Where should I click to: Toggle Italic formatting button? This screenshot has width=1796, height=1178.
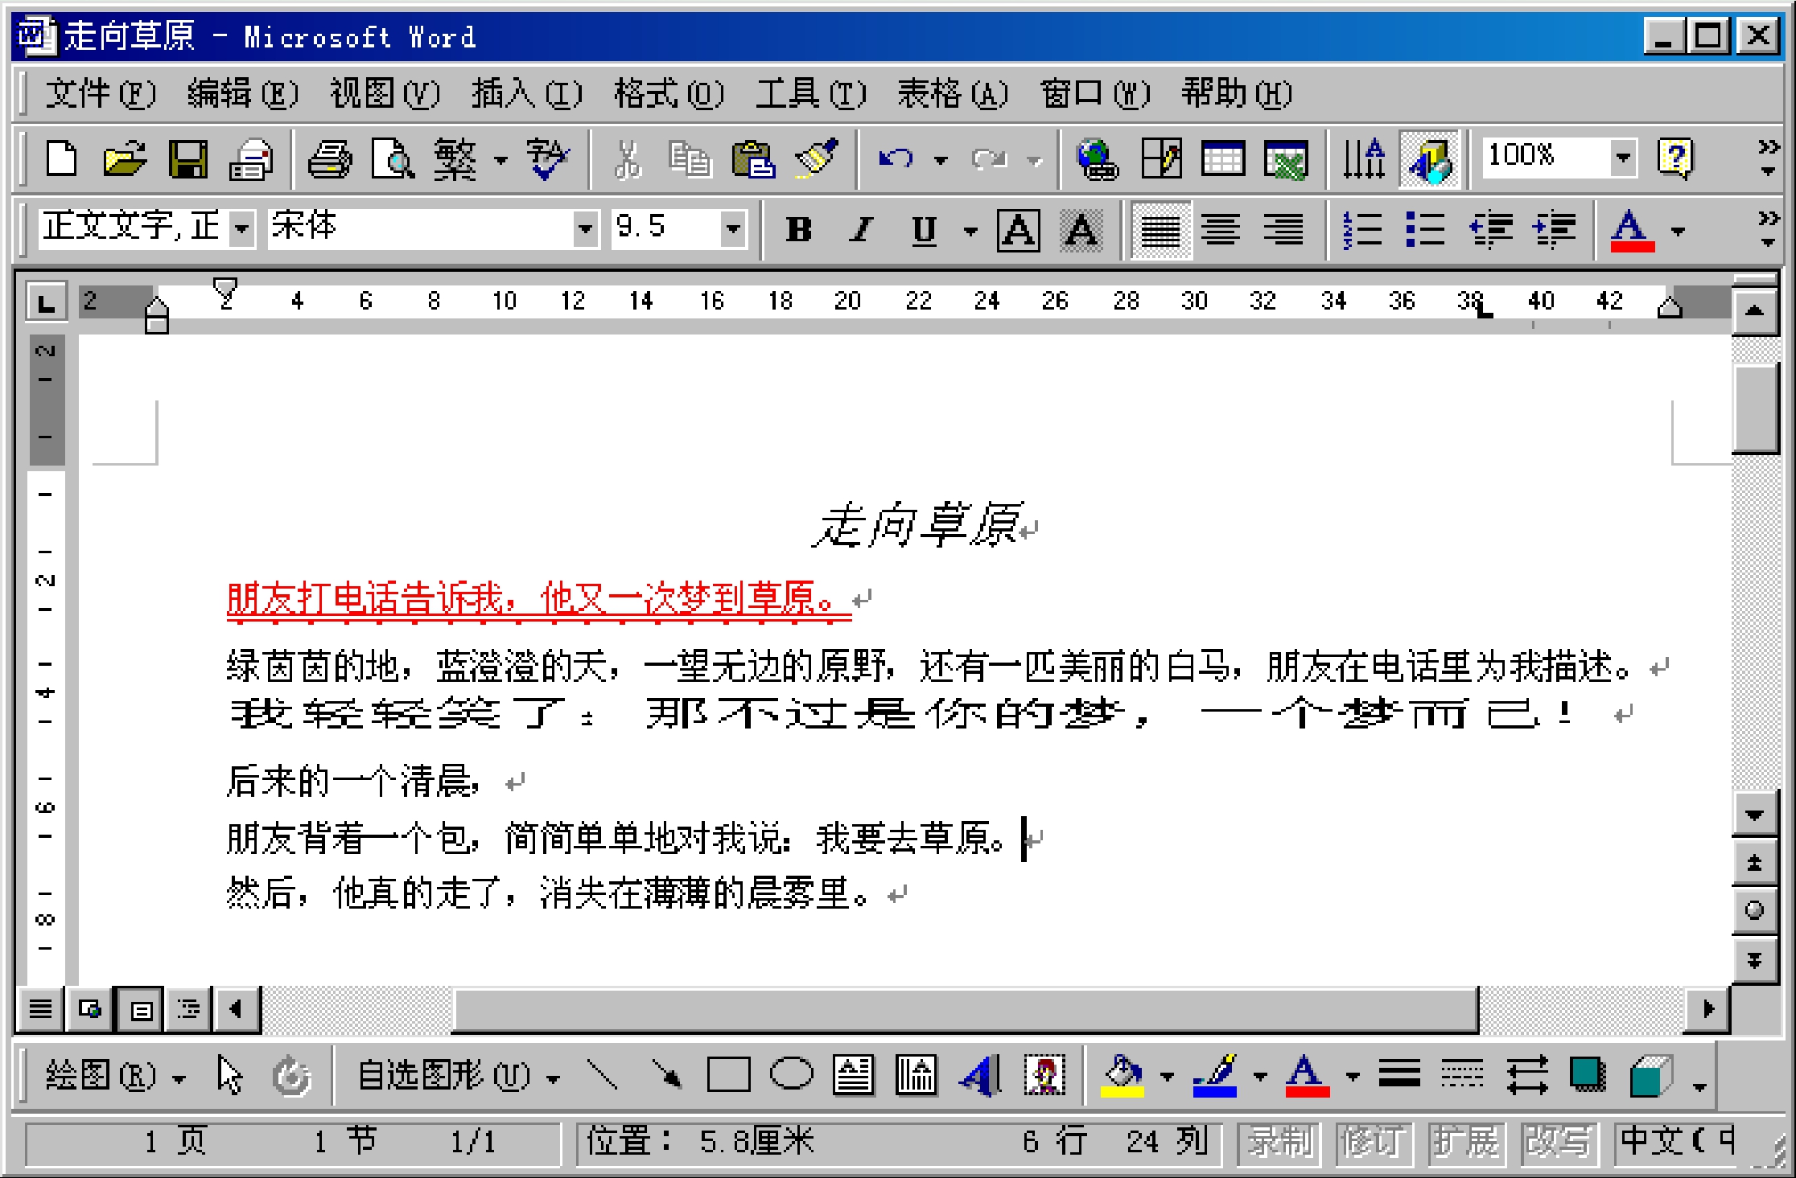(861, 230)
